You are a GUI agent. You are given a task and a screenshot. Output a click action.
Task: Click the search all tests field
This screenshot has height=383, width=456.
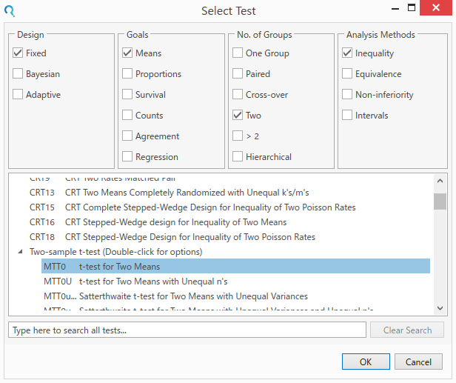coord(187,330)
